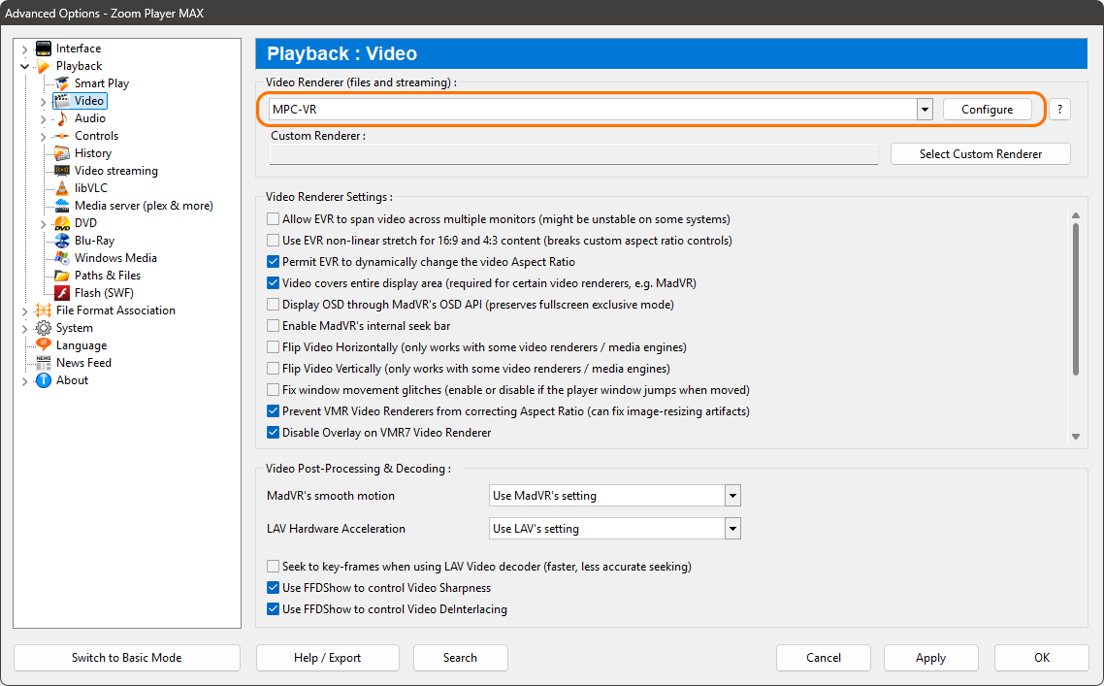
Task: Click the Media server cloud icon
Action: [x=63, y=206]
